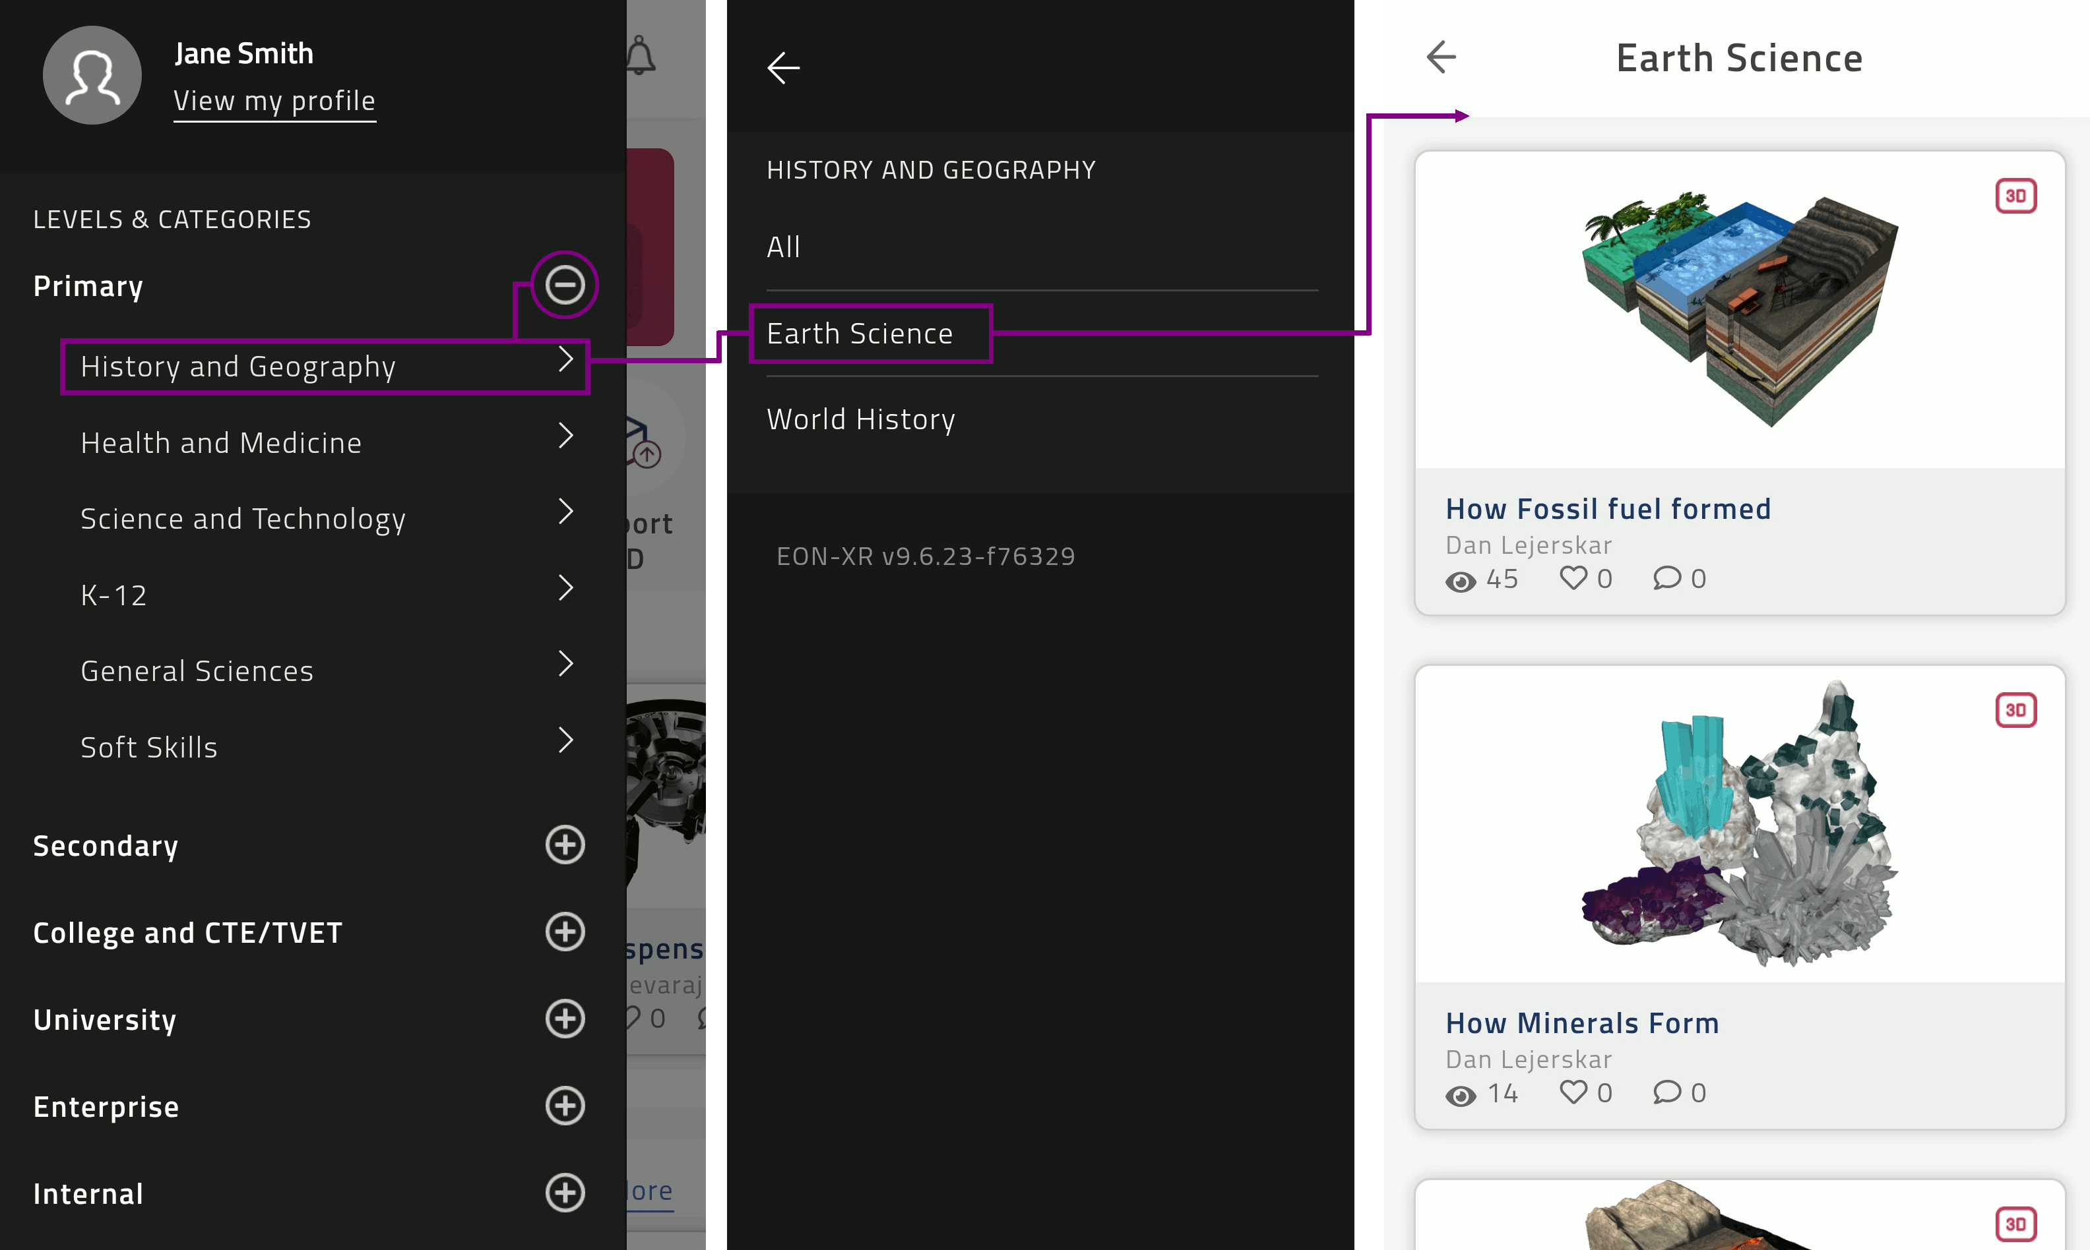The height and width of the screenshot is (1250, 2090).
Task: Open the History and Geography category
Action: (x=325, y=367)
